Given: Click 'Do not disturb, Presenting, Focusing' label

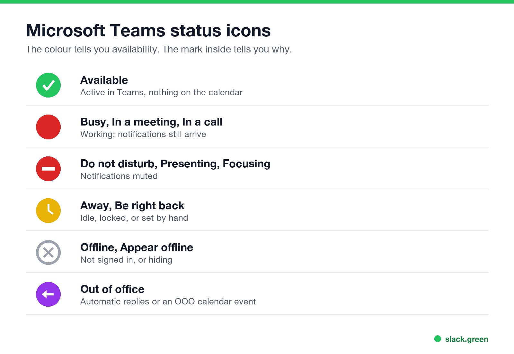Looking at the screenshot, I should click(x=175, y=164).
